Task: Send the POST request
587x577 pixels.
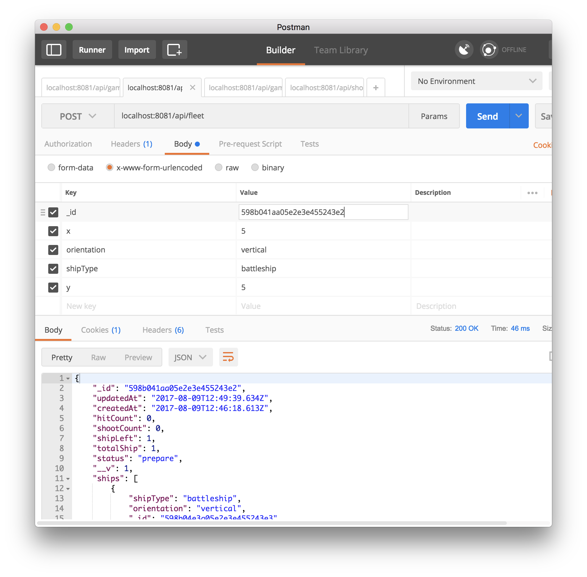Action: tap(488, 116)
